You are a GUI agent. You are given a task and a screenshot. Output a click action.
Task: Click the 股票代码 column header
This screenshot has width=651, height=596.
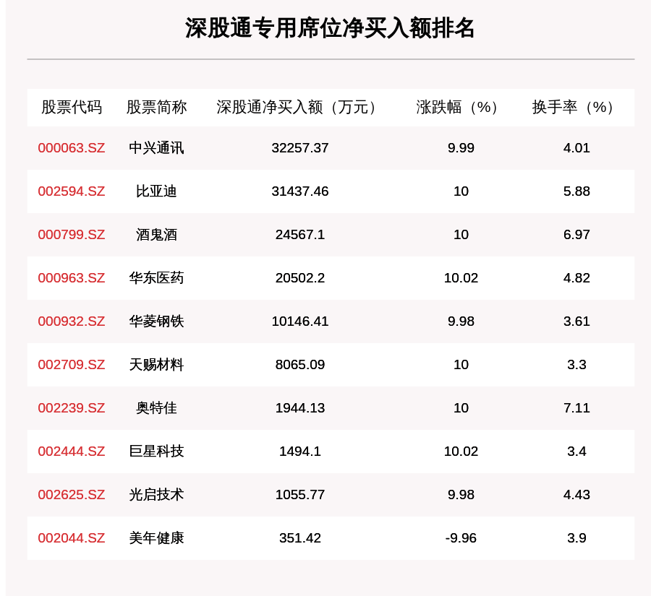[72, 107]
